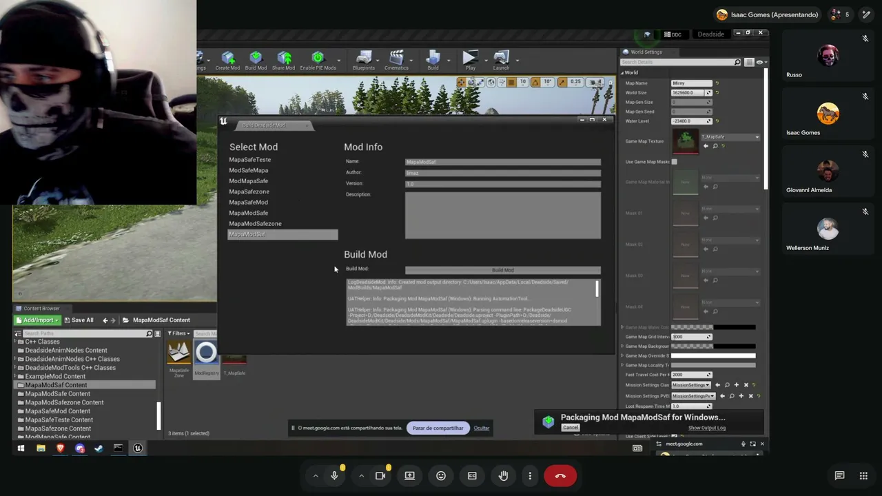Toggle the viewport rotation snap icon
This screenshot has height=496, width=882.
click(x=534, y=82)
